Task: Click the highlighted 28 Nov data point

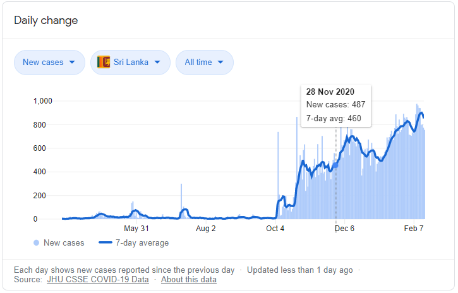Action: 335,165
